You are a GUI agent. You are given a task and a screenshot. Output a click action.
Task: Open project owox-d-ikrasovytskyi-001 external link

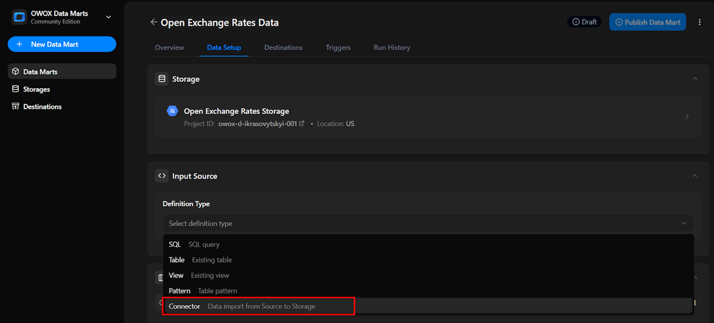pyautogui.click(x=302, y=124)
